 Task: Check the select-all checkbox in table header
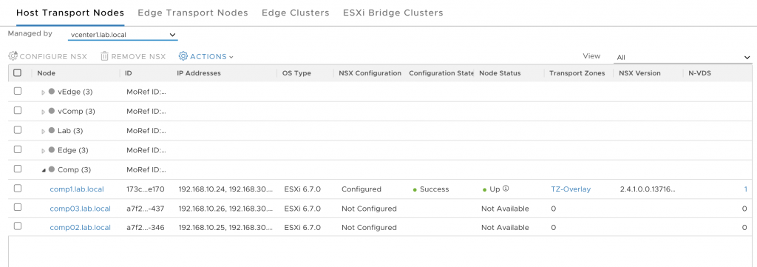click(x=18, y=73)
